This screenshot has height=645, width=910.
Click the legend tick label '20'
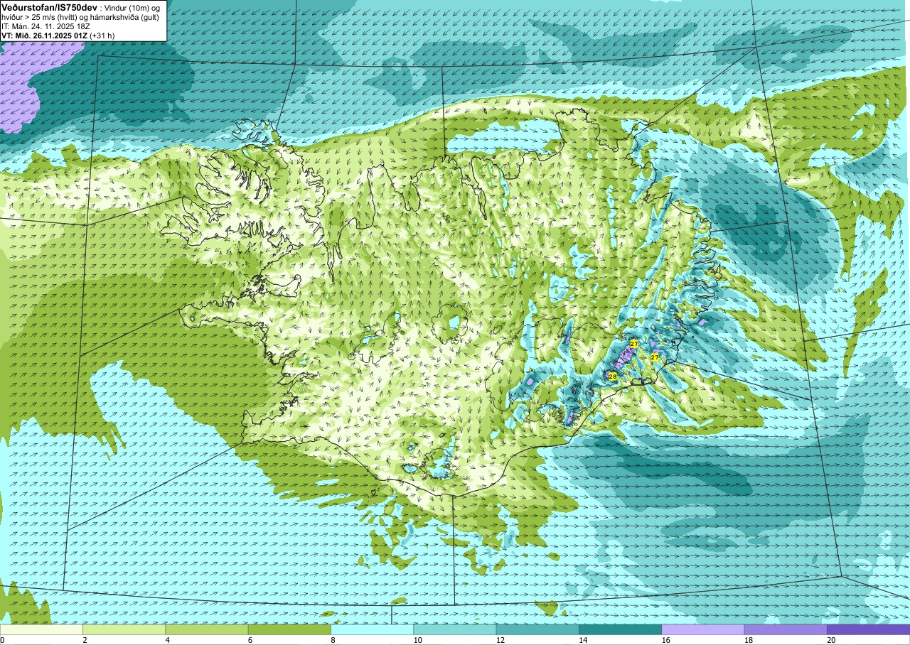tap(831, 640)
